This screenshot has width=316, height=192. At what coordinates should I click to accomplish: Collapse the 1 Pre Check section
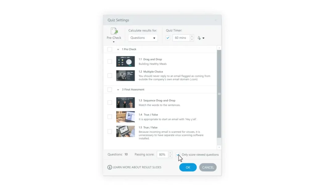(x=118, y=50)
